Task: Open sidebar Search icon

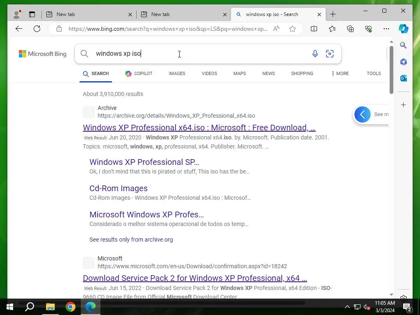Action: pyautogui.click(x=404, y=45)
